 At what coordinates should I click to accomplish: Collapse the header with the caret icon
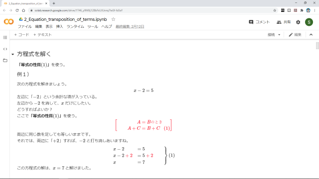click(311, 35)
